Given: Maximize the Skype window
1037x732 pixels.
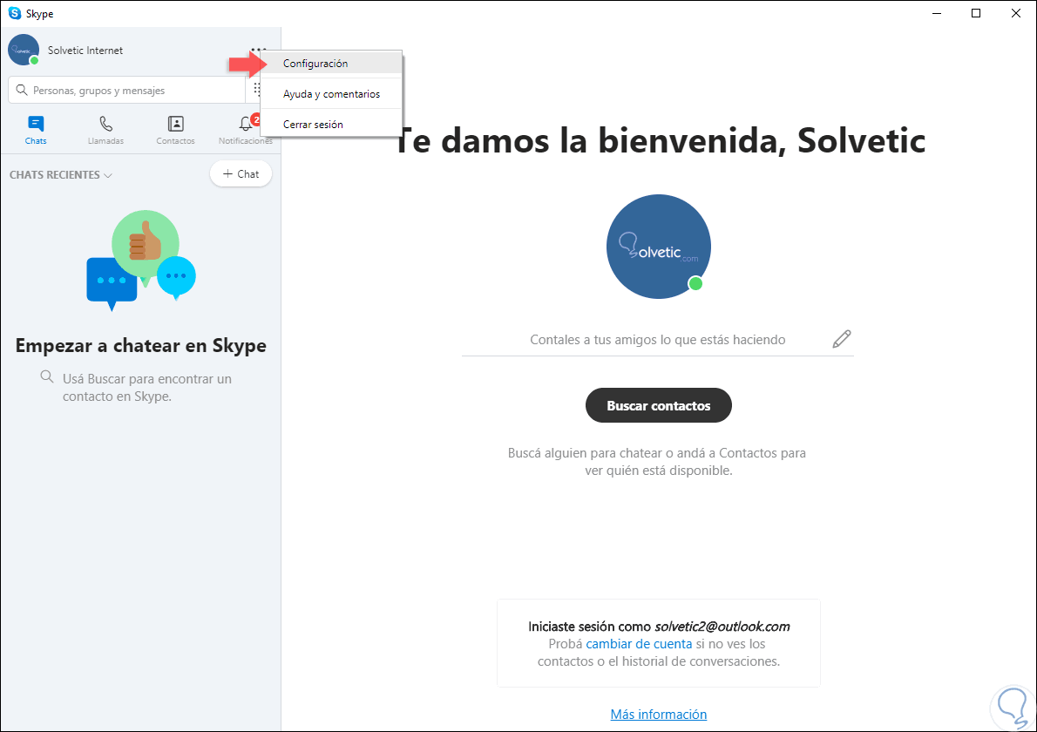Looking at the screenshot, I should 975,13.
